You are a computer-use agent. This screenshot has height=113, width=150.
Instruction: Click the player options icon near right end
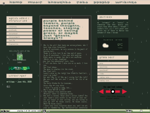pos(129,111)
